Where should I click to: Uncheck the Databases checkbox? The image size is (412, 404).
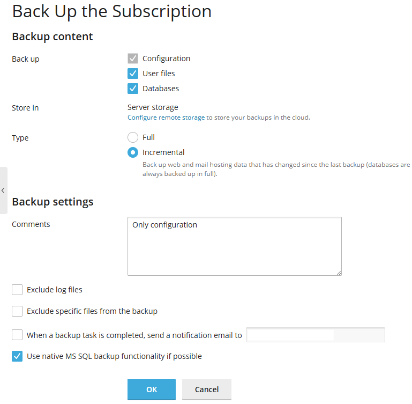coord(133,89)
